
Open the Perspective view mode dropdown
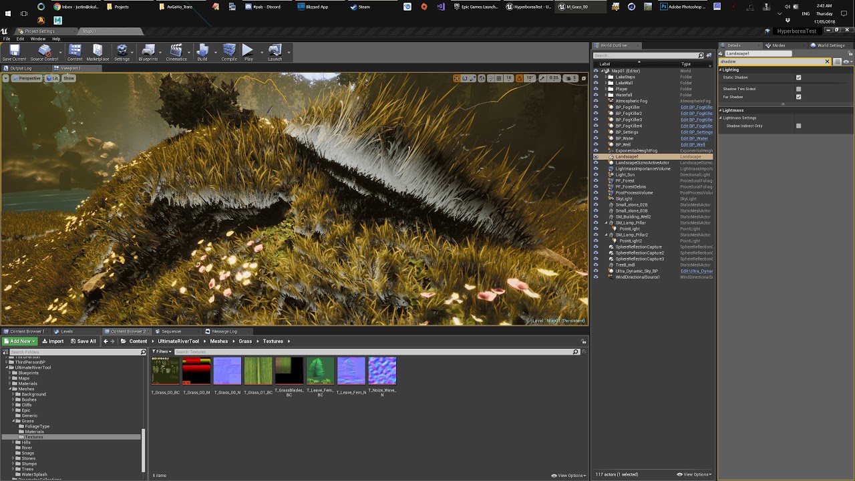[x=26, y=78]
